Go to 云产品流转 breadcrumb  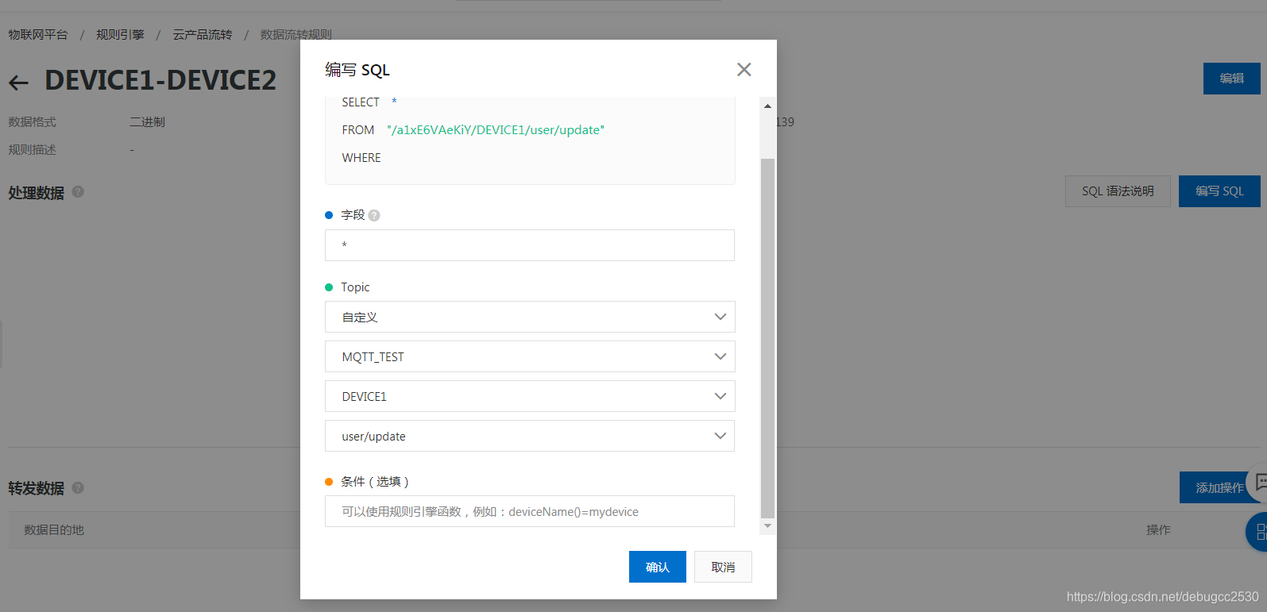tap(203, 35)
